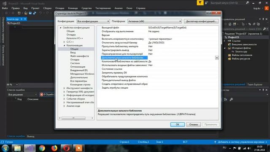Open the error list scope dropdown
Screen dimensions: 270x152
click(x=22, y=95)
